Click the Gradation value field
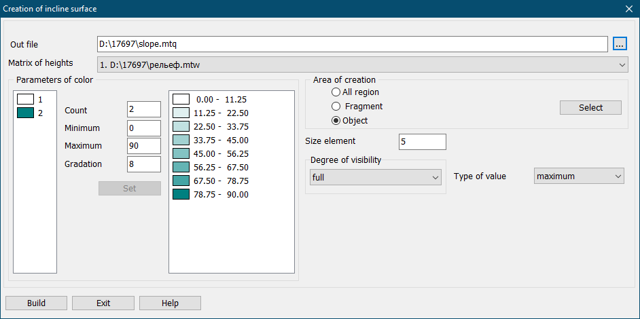Screen dimensions: 640x319 click(143, 164)
